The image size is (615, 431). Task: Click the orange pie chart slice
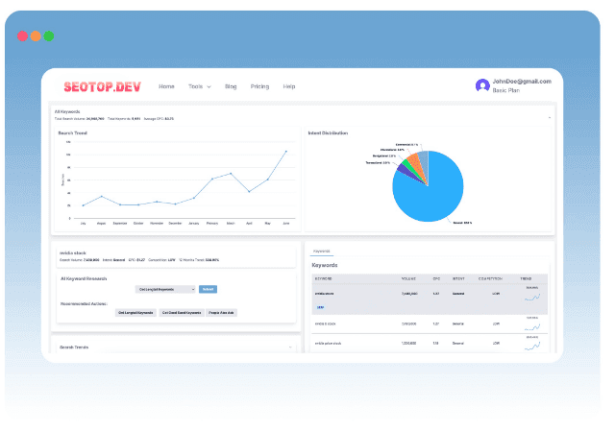pos(416,166)
